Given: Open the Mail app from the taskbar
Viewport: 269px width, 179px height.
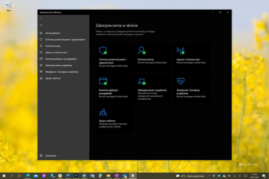Looking at the screenshot, I should [36, 176].
